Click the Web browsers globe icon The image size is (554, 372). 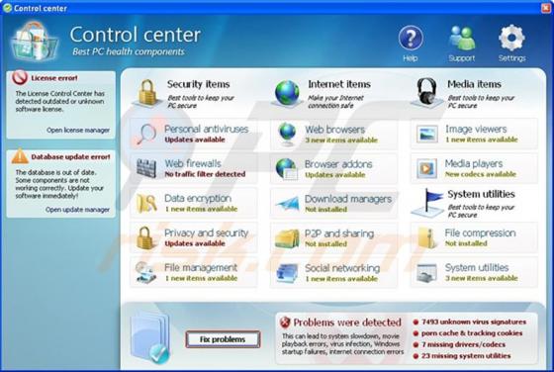point(287,135)
